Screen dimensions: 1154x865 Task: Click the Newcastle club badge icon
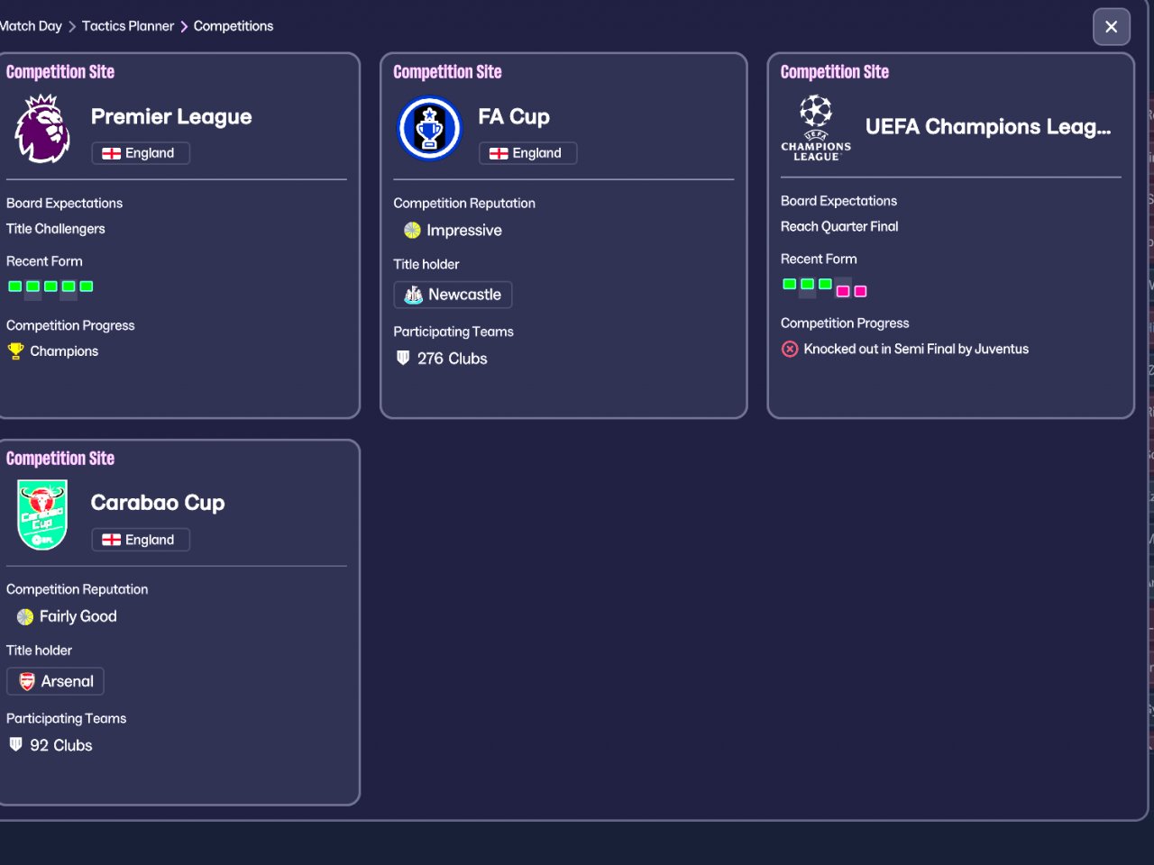click(414, 295)
